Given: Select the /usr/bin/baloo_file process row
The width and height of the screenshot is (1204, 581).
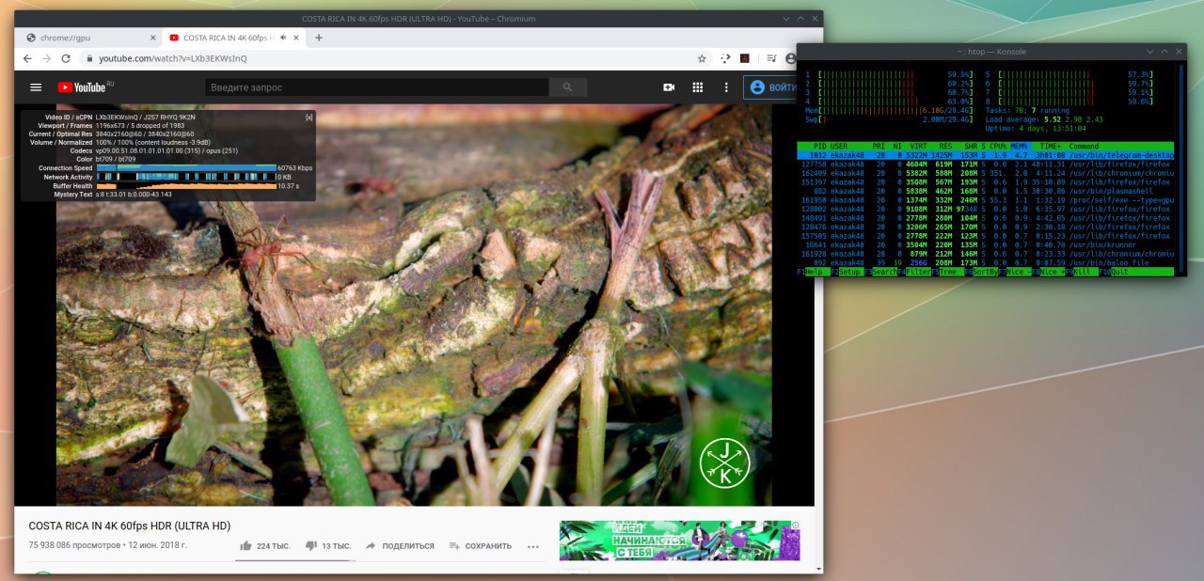Looking at the screenshot, I should [985, 262].
